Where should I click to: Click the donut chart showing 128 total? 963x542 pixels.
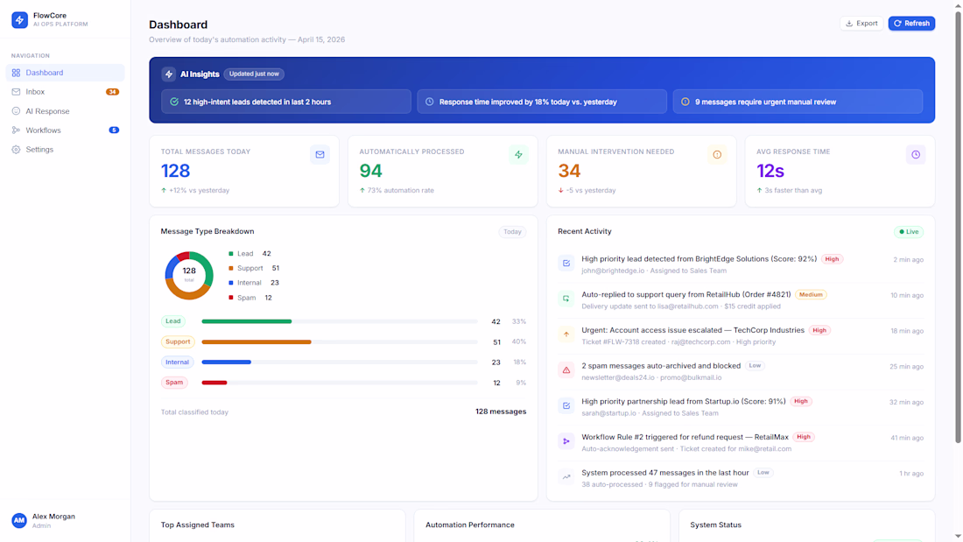189,275
